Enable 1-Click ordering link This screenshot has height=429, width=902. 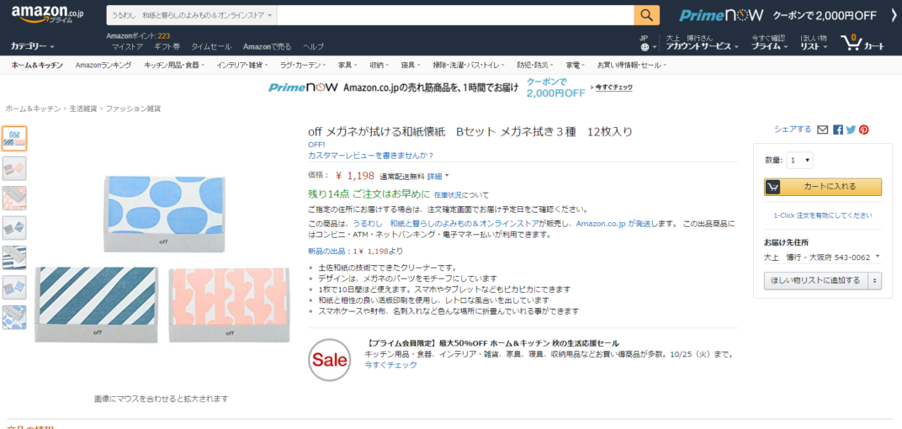point(823,215)
